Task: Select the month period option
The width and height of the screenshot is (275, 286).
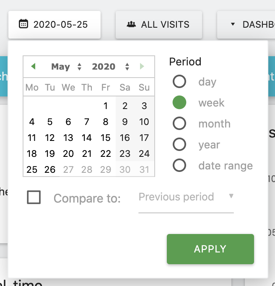Action: click(179, 124)
